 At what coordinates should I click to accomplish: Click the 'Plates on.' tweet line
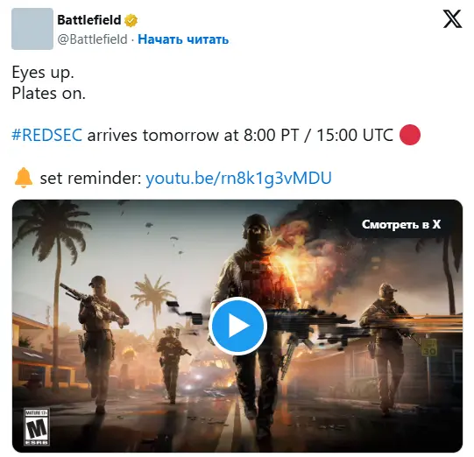(x=49, y=94)
